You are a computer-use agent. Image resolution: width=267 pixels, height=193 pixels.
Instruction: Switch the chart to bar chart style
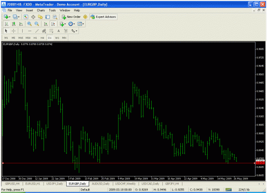(6, 24)
